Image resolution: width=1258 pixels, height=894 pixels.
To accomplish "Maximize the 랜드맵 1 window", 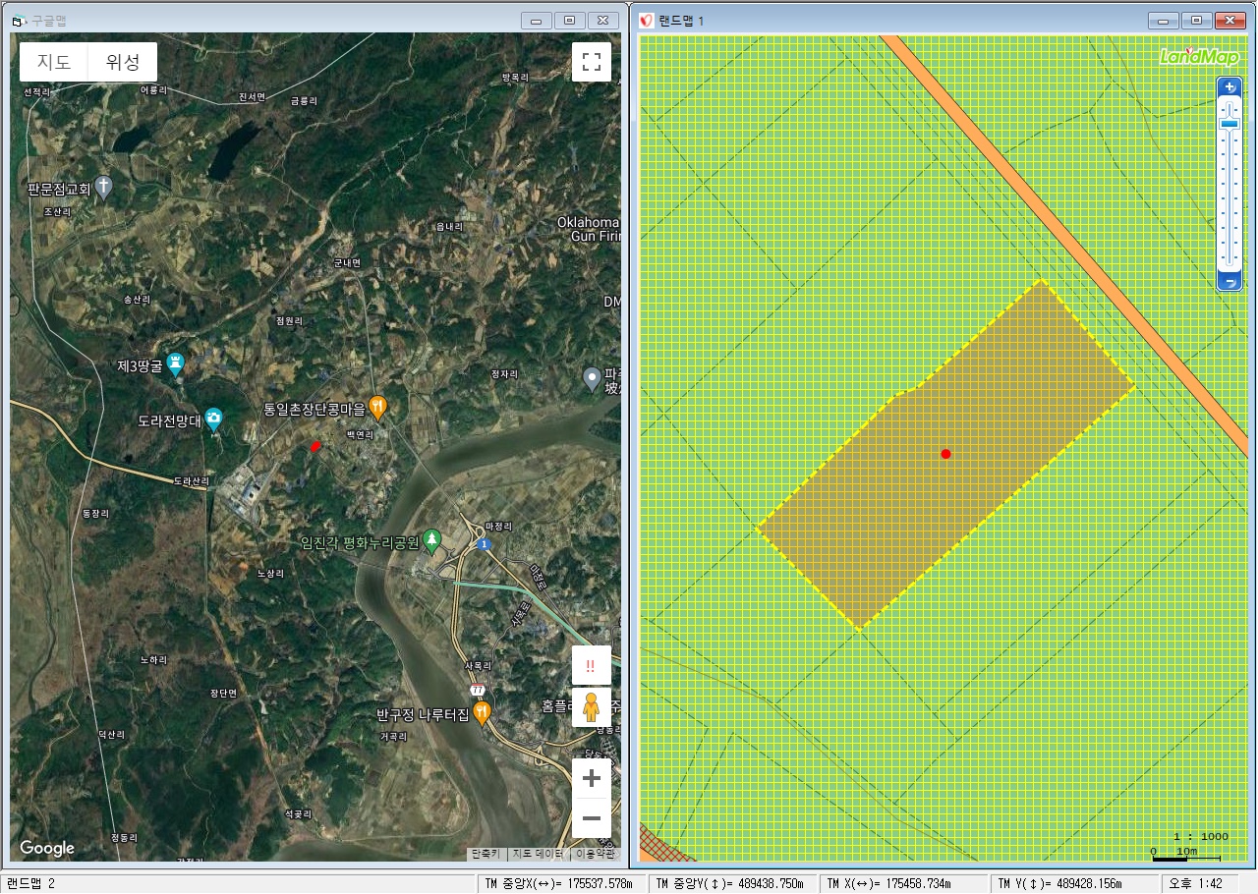I will [x=1196, y=20].
